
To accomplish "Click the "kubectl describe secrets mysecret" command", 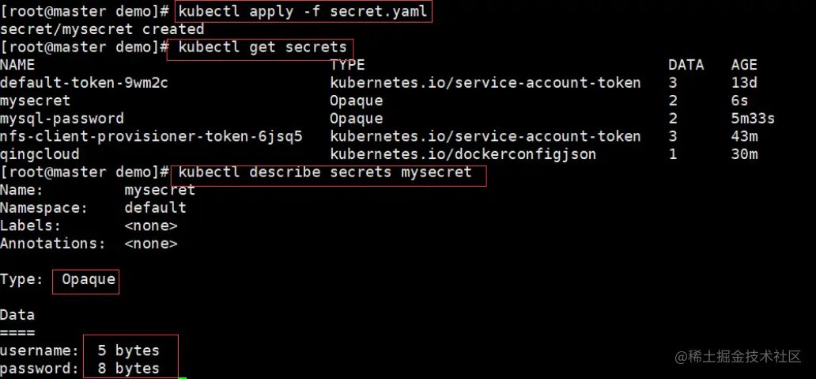I will click(325, 172).
